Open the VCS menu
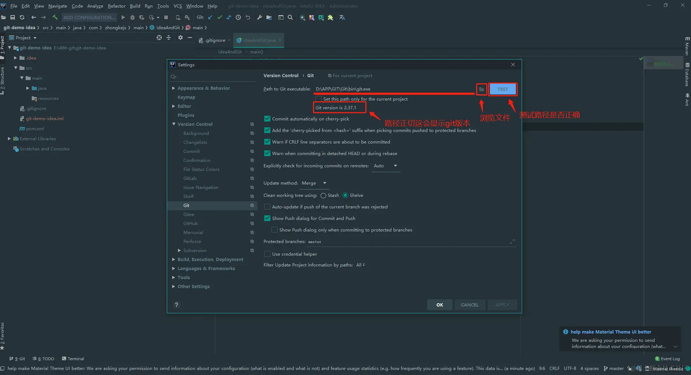The width and height of the screenshot is (691, 375). pyautogui.click(x=178, y=6)
